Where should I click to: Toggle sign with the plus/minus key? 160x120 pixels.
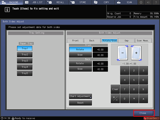coord(115,99)
